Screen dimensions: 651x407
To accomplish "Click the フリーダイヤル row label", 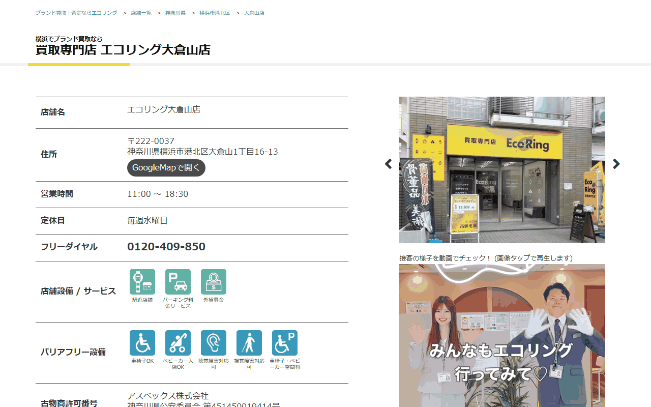I will point(69,247).
